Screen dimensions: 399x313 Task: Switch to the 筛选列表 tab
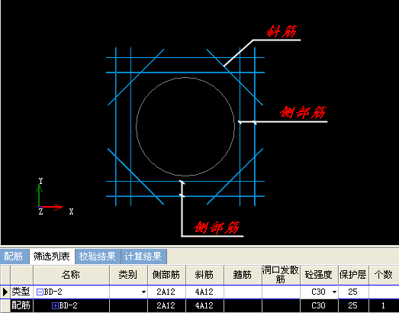point(52,257)
